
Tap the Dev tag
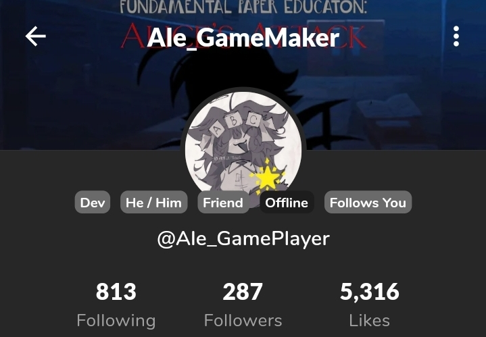point(93,202)
